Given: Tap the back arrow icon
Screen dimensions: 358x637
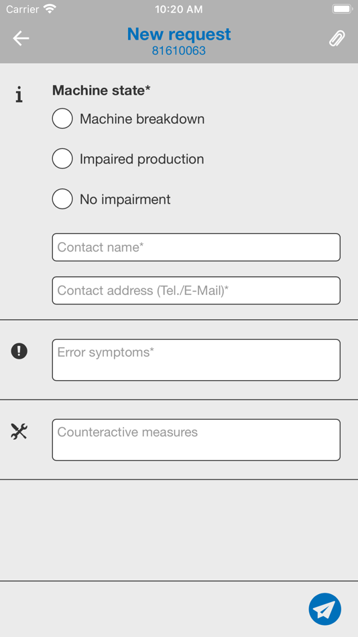Looking at the screenshot, I should coord(21,38).
